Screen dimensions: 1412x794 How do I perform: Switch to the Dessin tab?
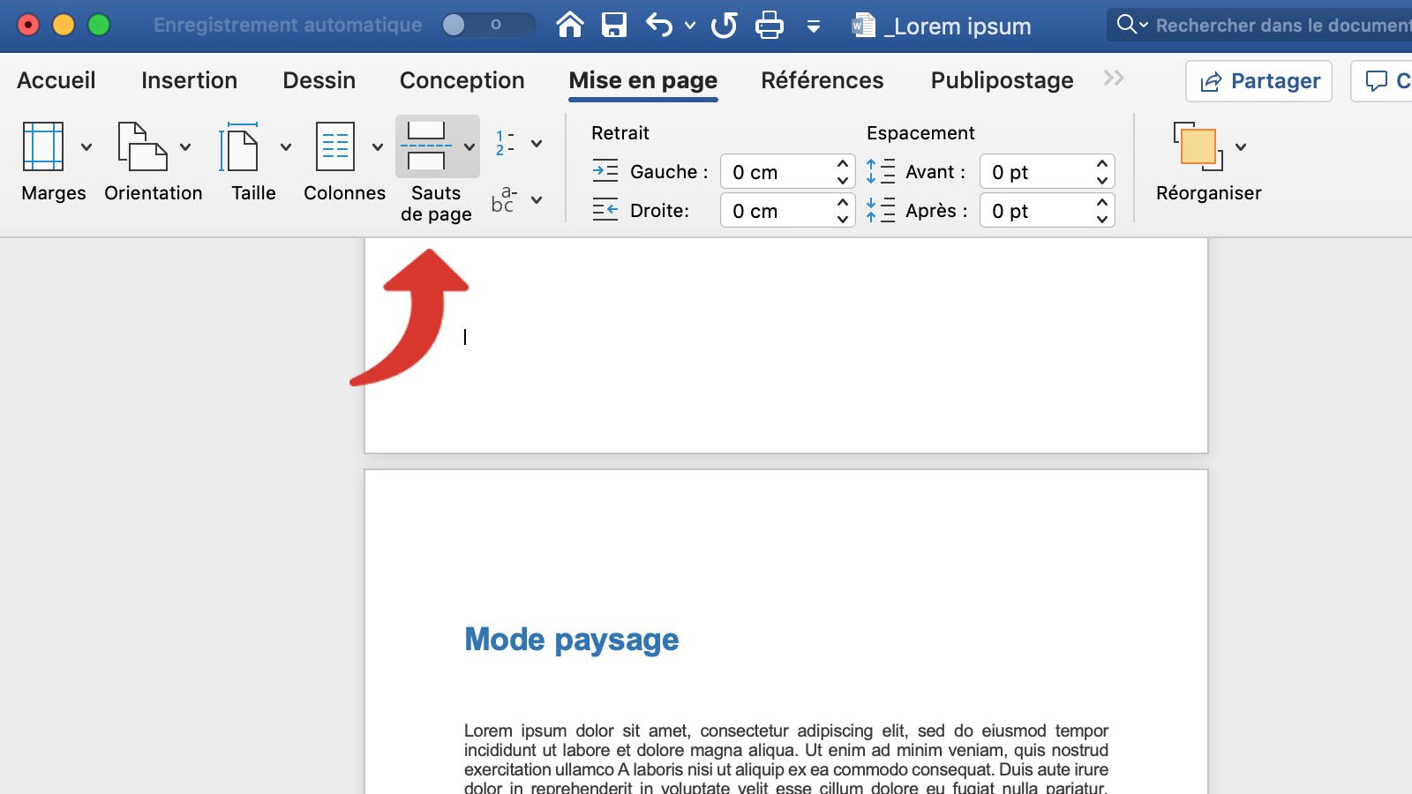pyautogui.click(x=319, y=80)
